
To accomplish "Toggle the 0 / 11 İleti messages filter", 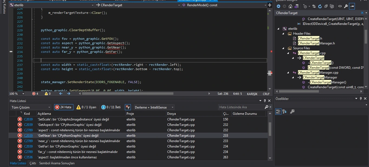I will point(111,107).
